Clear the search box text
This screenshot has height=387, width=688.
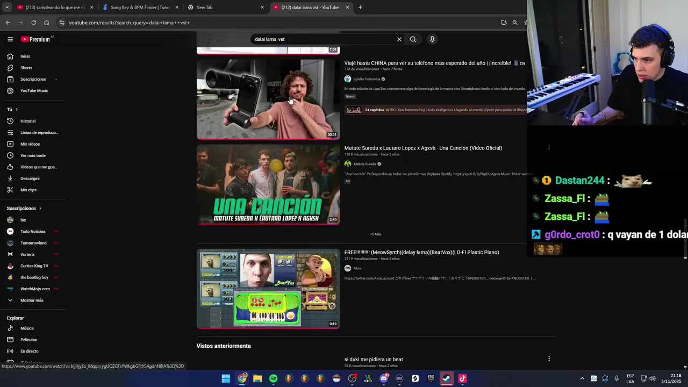399,39
